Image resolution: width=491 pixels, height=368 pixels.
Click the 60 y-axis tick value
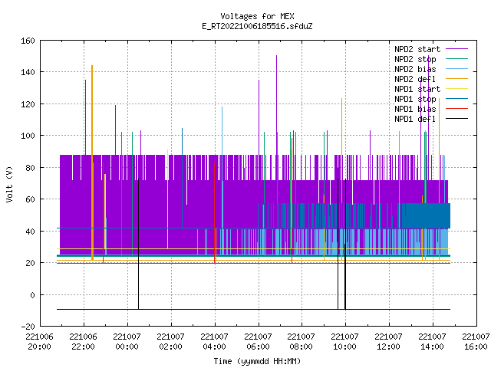pos(30,199)
